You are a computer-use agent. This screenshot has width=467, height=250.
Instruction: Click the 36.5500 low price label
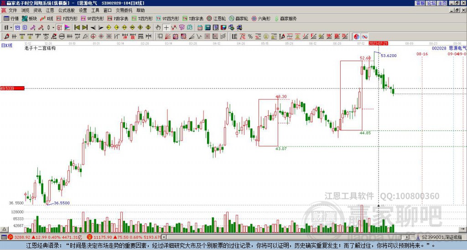click(x=62, y=203)
